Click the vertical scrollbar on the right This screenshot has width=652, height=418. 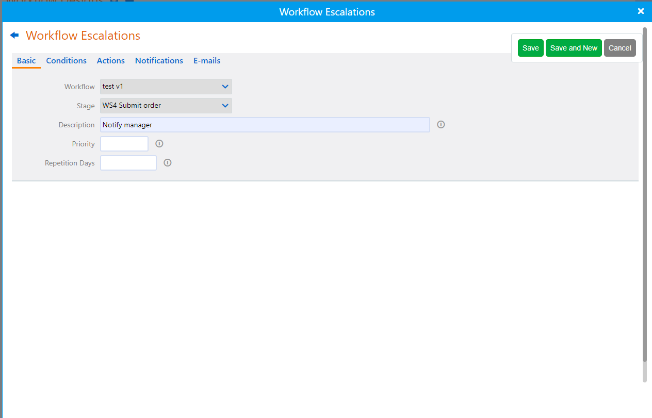pos(644,196)
